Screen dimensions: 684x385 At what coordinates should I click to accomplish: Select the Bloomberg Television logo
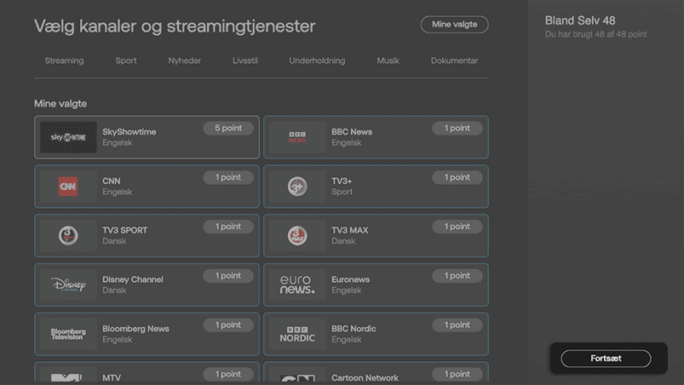[x=68, y=334]
